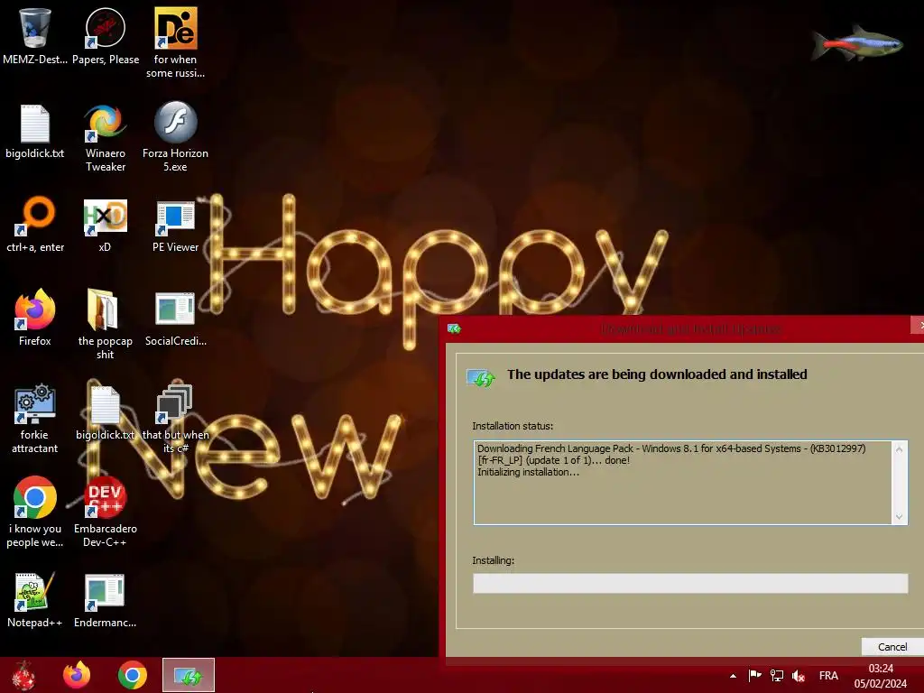Click the Installing progress bar
This screenshot has width=924, height=693.
[690, 584]
